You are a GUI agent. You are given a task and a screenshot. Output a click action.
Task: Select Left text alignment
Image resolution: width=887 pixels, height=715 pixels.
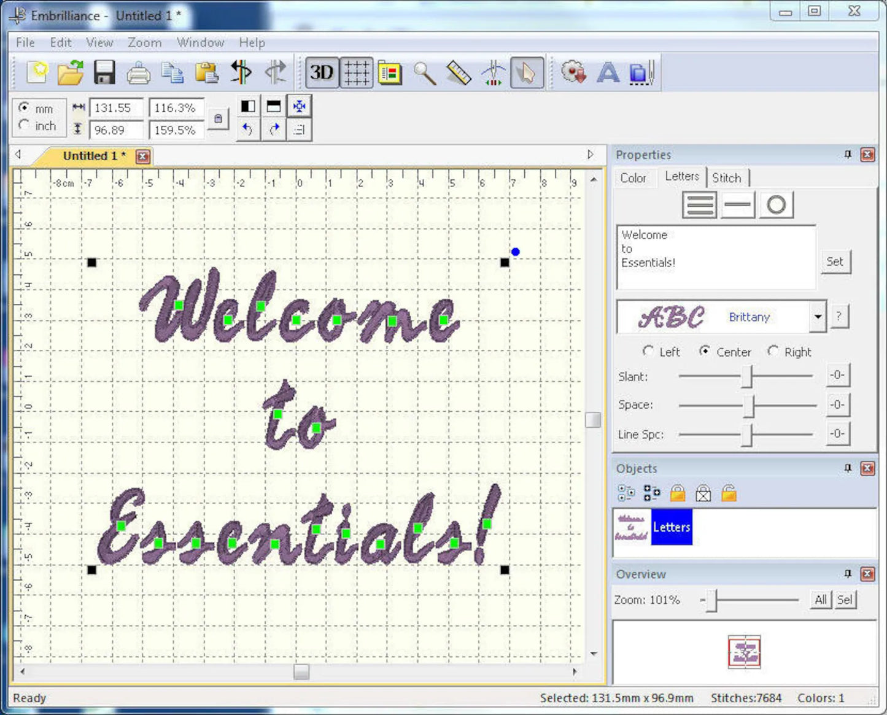[x=648, y=351]
